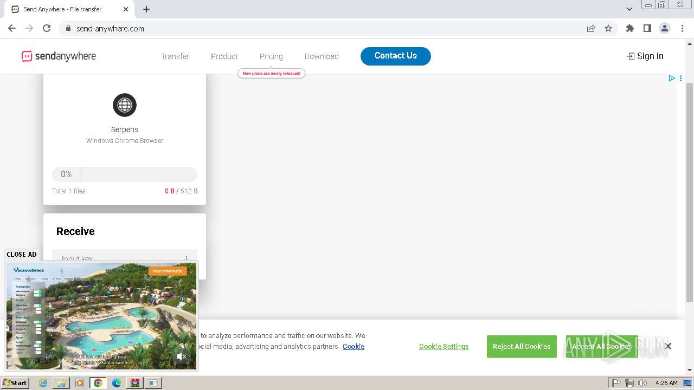Viewport: 694px width, 390px height.
Task: Click Chrome icon in taskbar
Action: tap(98, 383)
